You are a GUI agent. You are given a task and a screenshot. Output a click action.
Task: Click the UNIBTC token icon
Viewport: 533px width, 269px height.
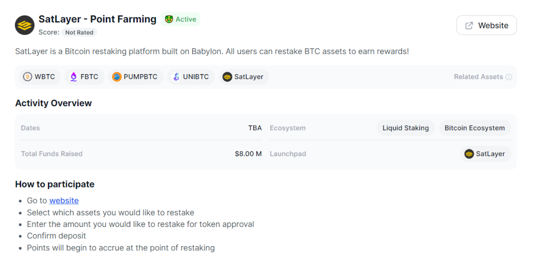[x=176, y=77]
